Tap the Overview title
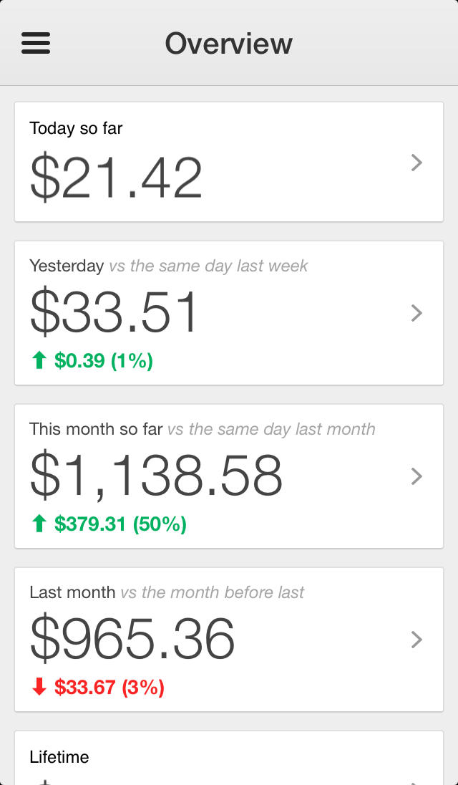This screenshot has height=785, width=458. click(229, 44)
